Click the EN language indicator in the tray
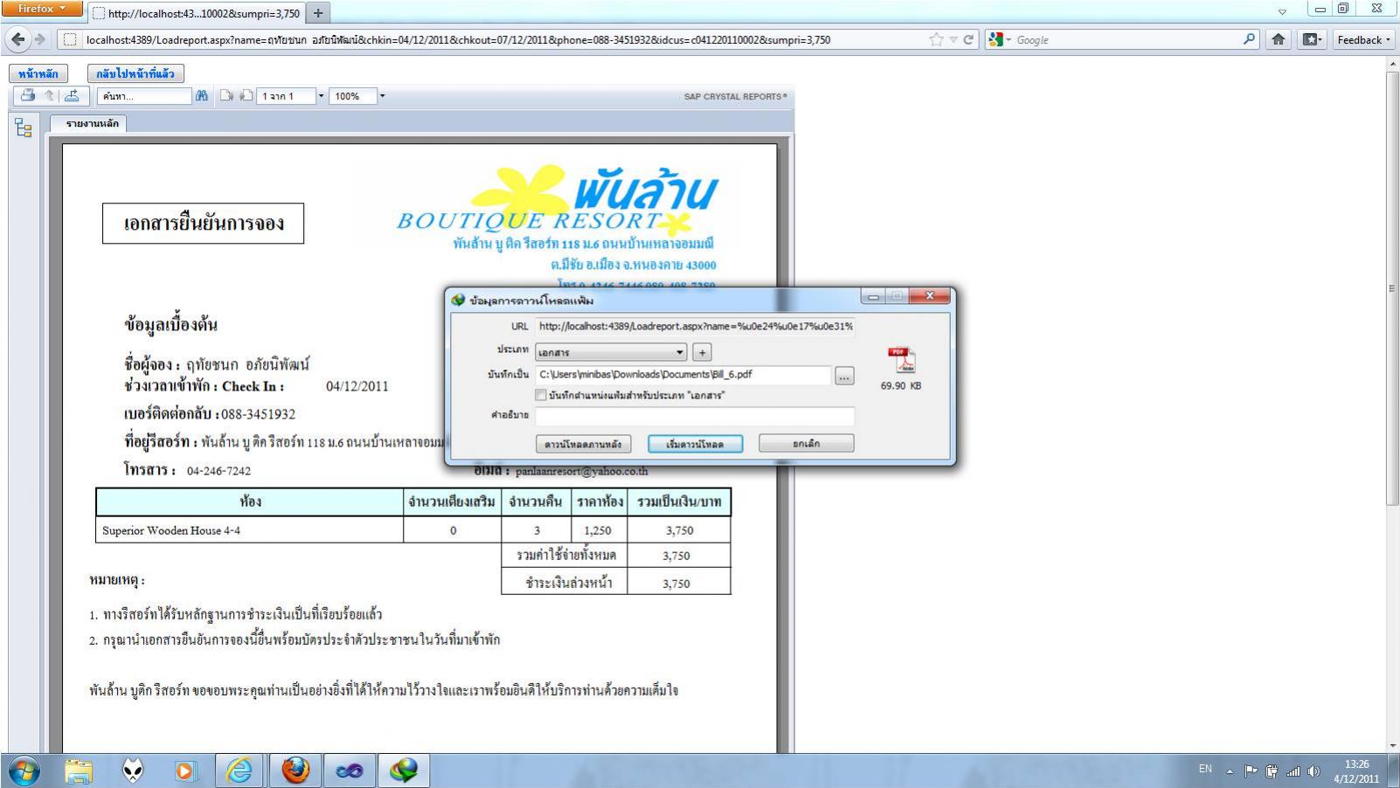The width and height of the screenshot is (1400, 788). [1205, 769]
